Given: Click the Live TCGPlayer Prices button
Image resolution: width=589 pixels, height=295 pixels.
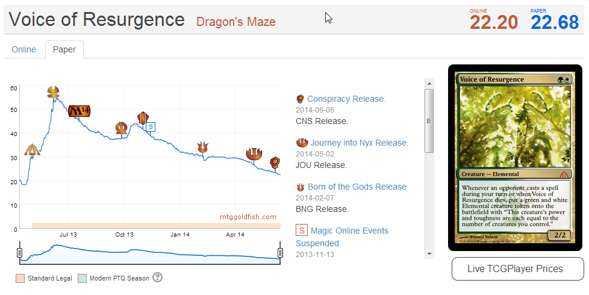Looking at the screenshot, I should click(517, 269).
